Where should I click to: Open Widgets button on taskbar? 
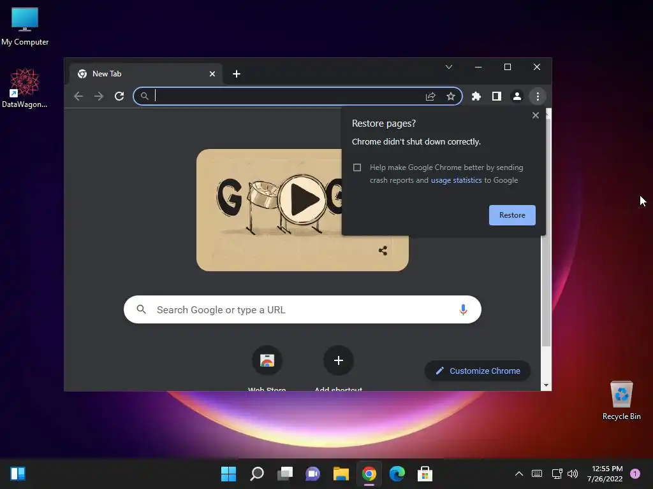[x=18, y=474]
